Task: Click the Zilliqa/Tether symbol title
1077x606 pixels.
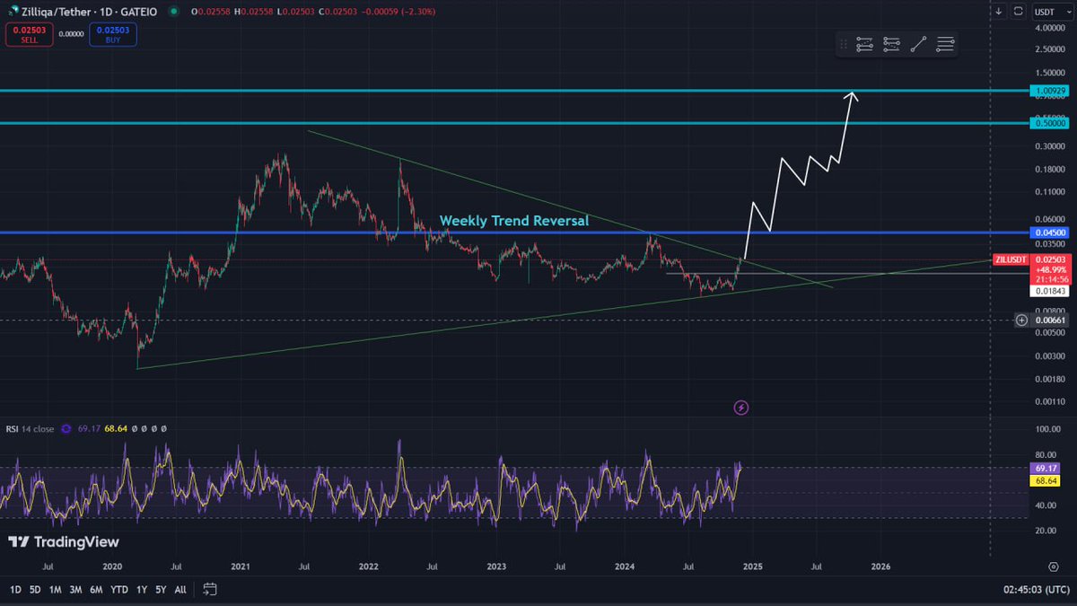Action: [x=87, y=12]
